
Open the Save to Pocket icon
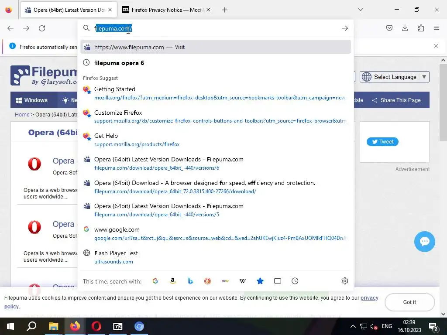[x=389, y=28]
